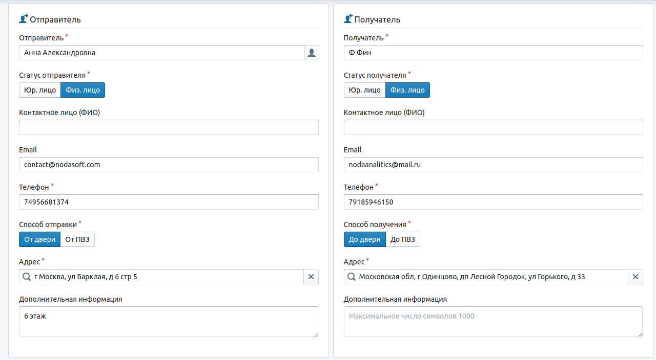Choose 'До ПВЗ' receiving method
656x360 pixels.
(403, 239)
